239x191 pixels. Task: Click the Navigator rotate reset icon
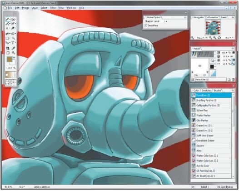click(219, 38)
